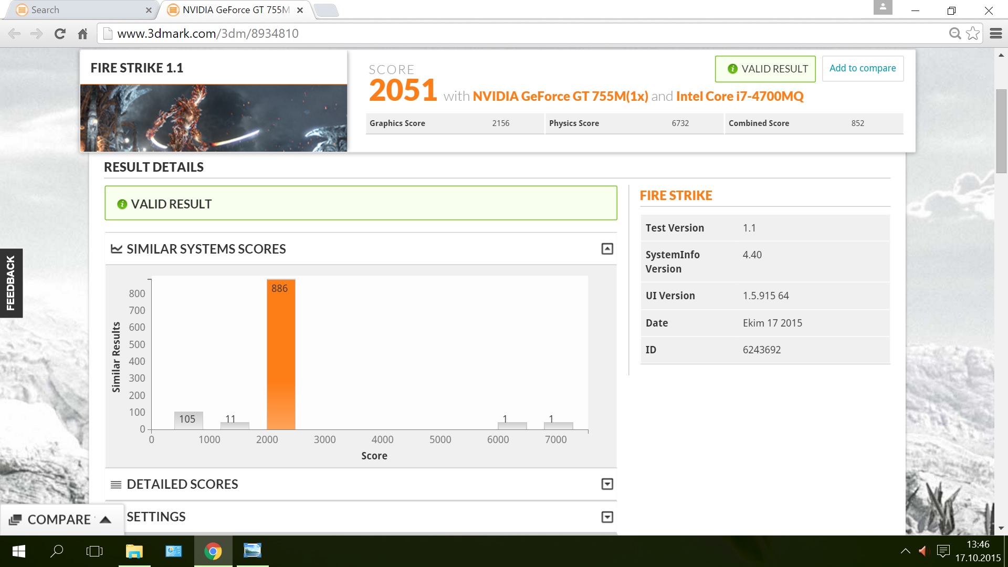Click the URL address field

pos(525,34)
